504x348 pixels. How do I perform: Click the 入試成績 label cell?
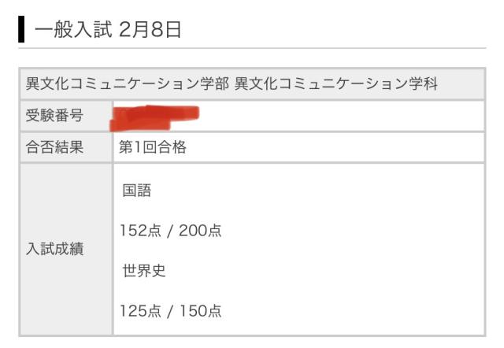click(x=55, y=250)
